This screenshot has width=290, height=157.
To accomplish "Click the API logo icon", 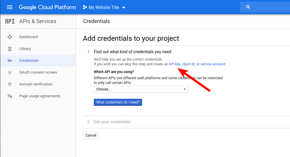I will tap(10, 21).
